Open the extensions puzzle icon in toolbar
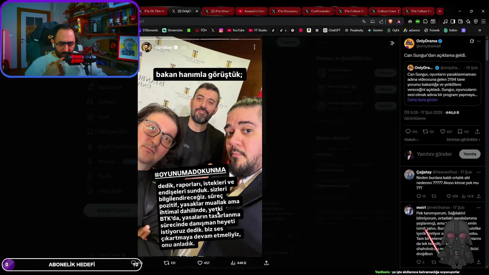This screenshot has width=489, height=275. click(425, 21)
